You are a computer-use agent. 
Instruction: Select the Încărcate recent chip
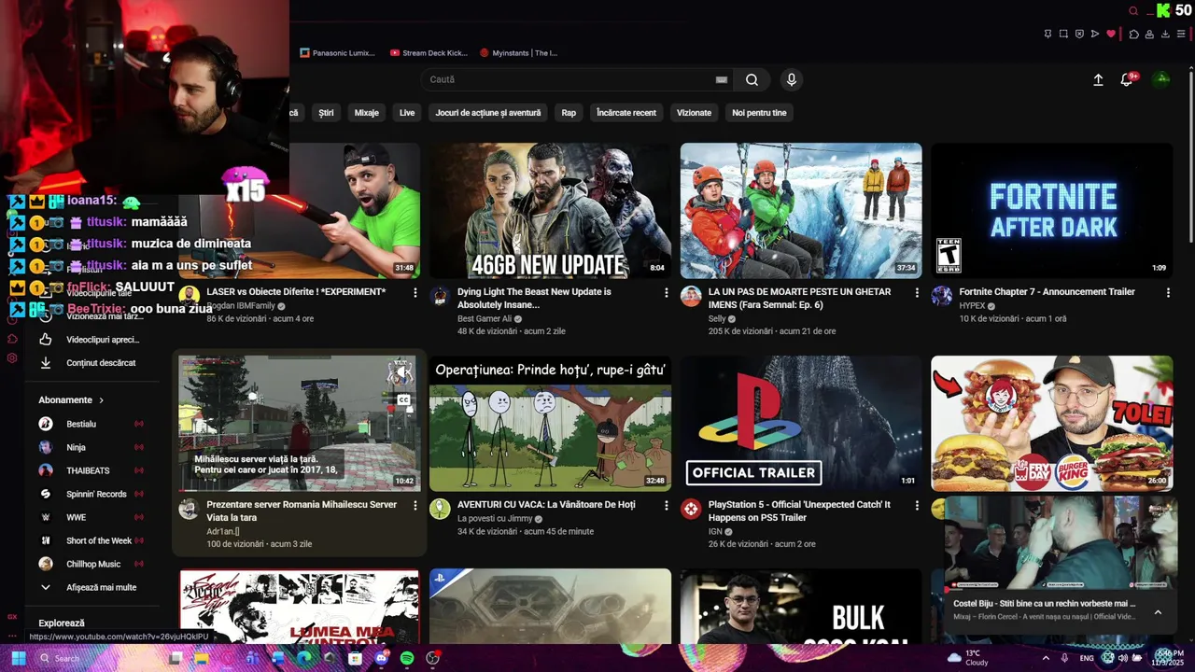(x=626, y=113)
